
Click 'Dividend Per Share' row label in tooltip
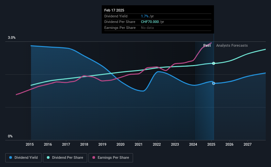point(120,22)
